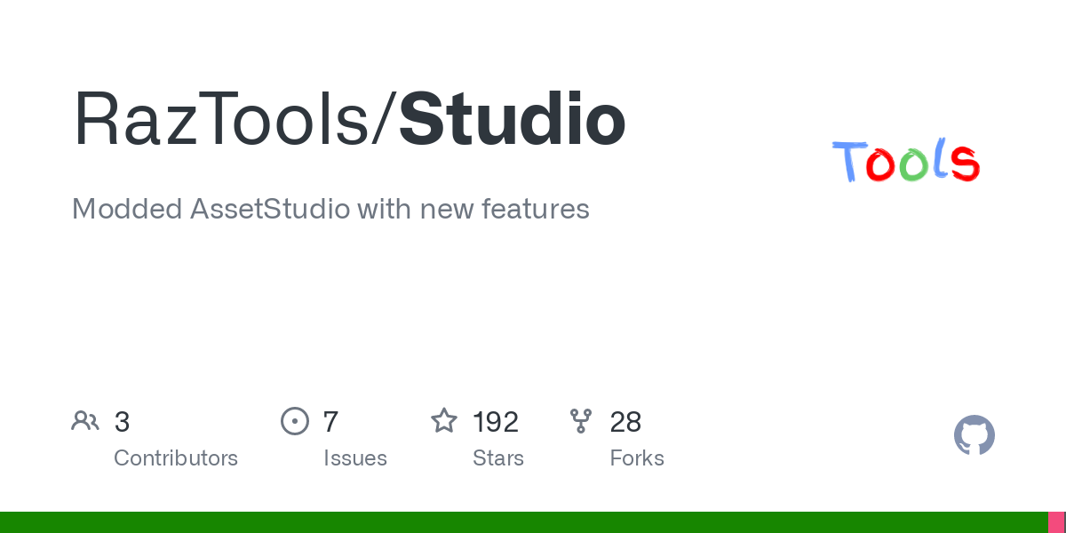Click the pink language bar segment
The height and width of the screenshot is (533, 1066).
(1056, 522)
